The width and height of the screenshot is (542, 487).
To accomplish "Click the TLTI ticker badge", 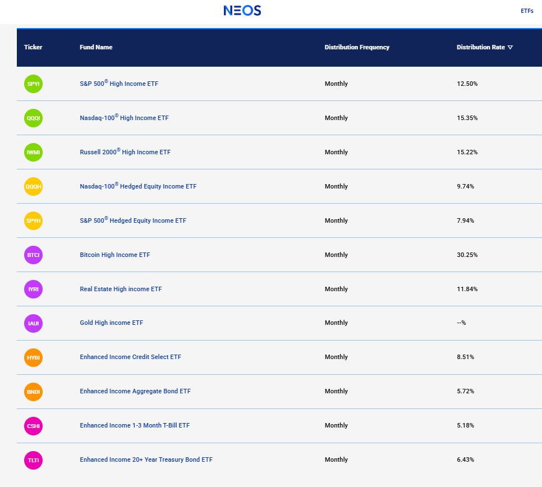I will point(33,460).
